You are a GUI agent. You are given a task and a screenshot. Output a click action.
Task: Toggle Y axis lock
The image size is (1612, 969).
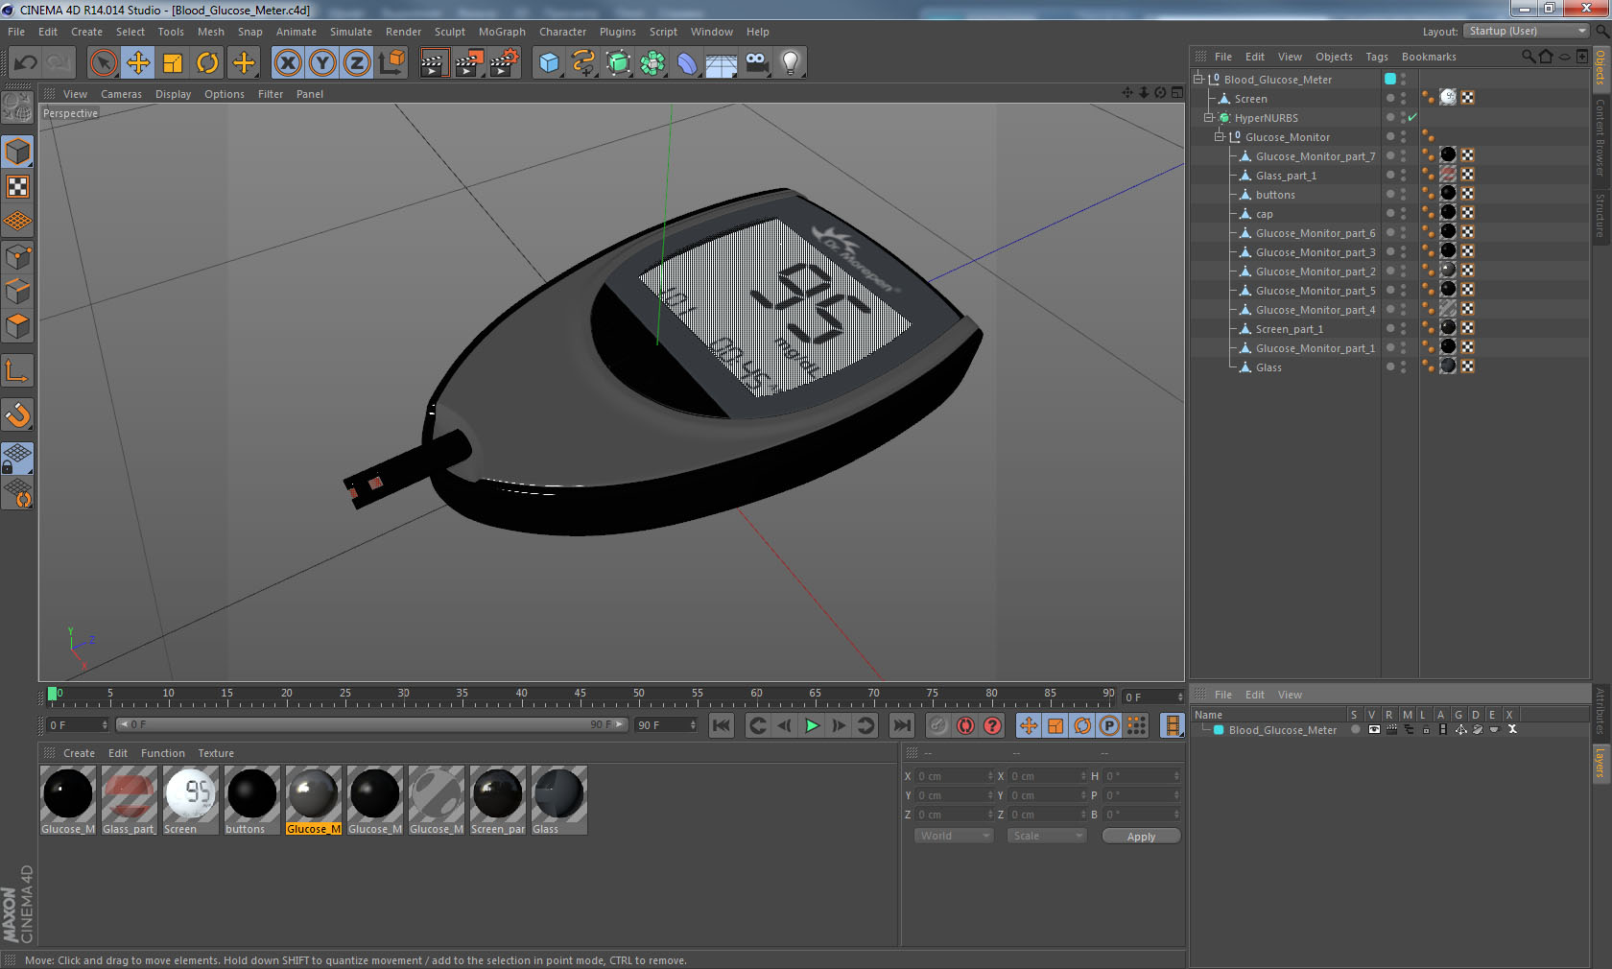coord(322,63)
